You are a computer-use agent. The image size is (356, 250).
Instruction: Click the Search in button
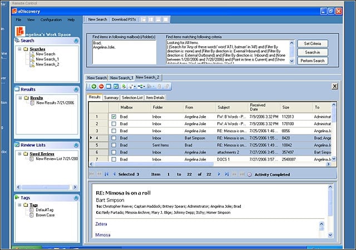point(313,52)
